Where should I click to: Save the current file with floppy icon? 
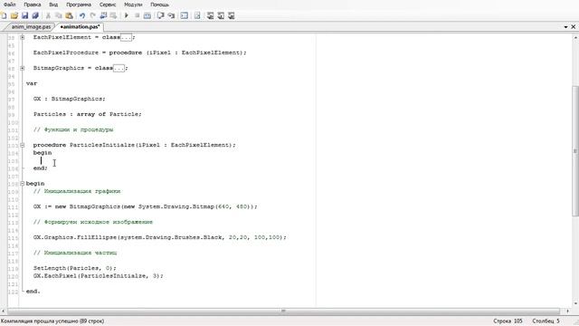point(24,15)
